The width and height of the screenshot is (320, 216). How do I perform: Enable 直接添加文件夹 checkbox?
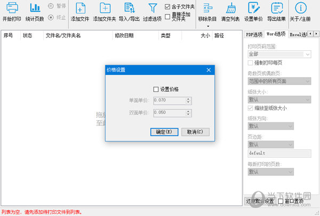[167, 17]
